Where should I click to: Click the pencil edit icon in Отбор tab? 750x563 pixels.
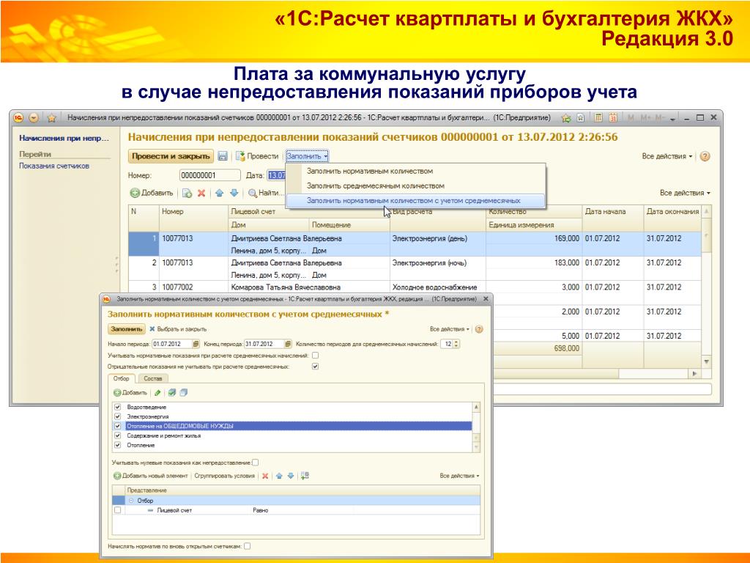click(157, 393)
